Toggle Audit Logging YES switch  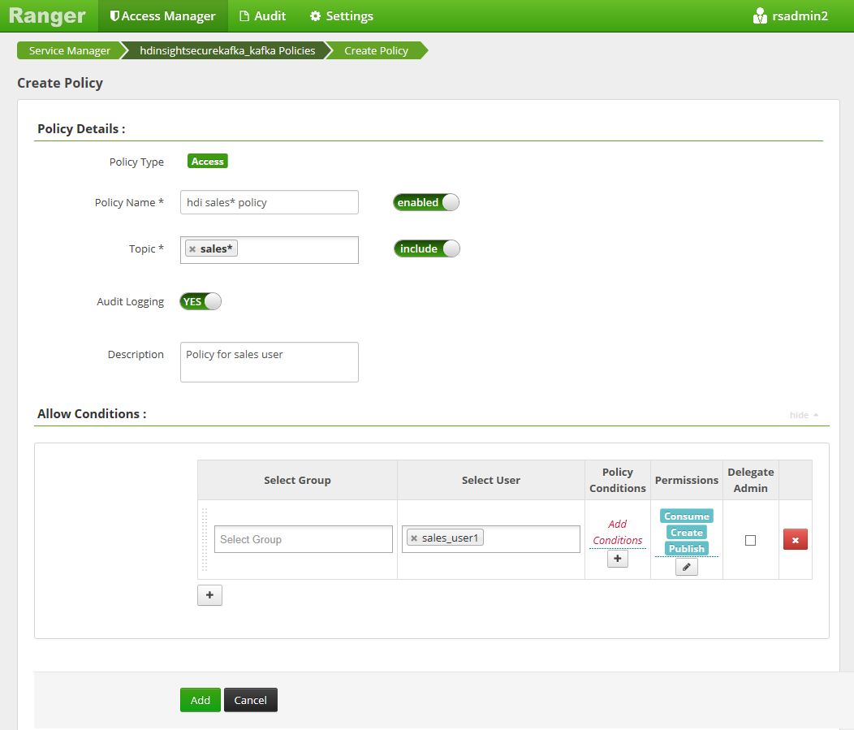(x=201, y=301)
